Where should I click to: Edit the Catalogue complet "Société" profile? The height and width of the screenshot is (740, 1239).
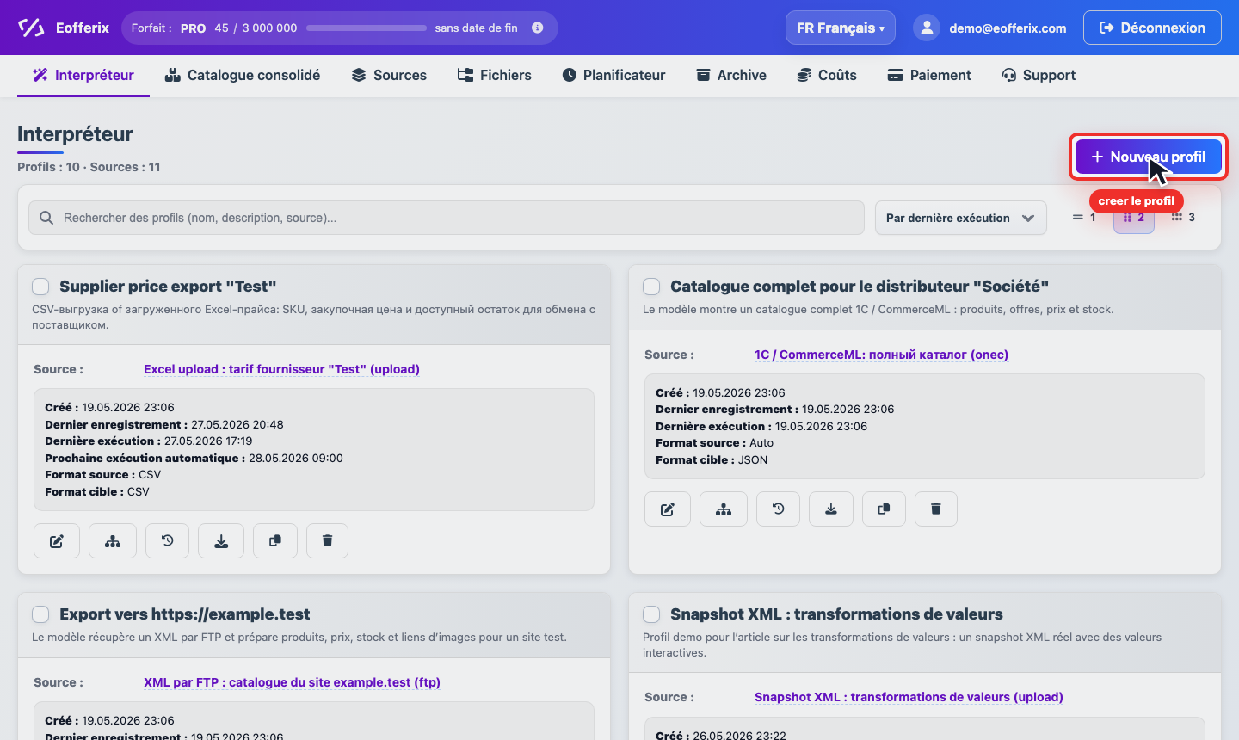(x=668, y=509)
